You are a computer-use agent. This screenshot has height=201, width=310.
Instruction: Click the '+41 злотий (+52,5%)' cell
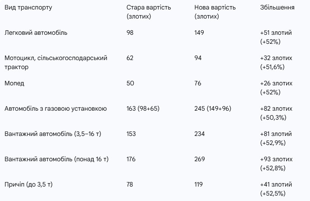(x=276, y=189)
